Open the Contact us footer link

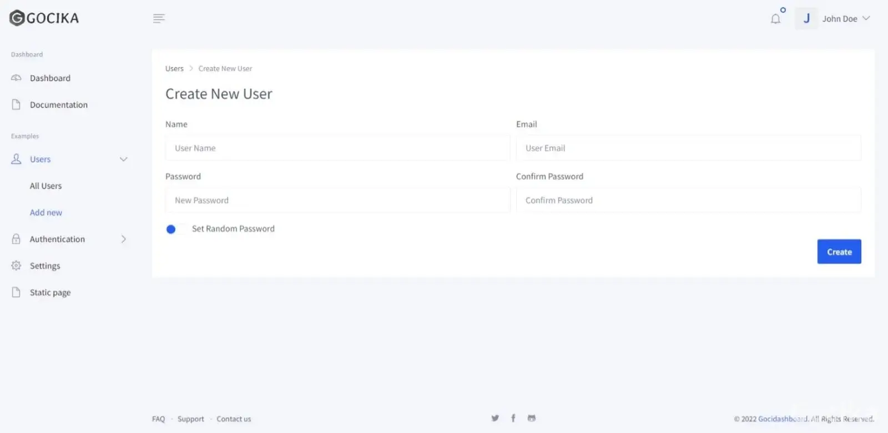tap(234, 419)
